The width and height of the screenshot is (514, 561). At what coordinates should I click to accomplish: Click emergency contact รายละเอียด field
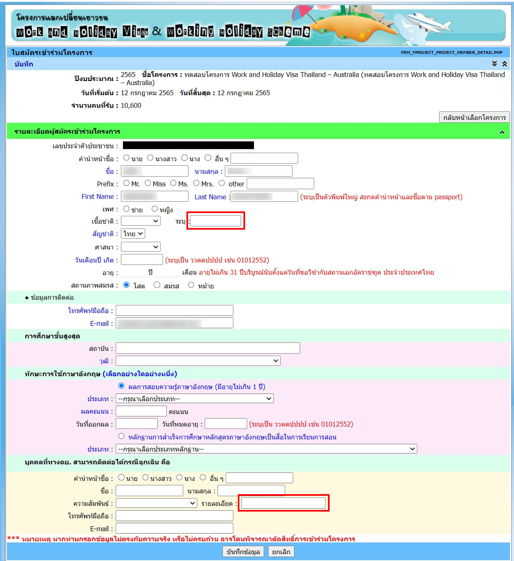click(283, 503)
